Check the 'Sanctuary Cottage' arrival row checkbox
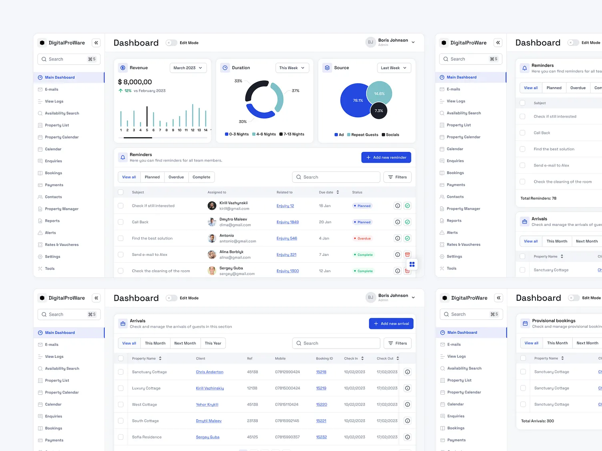 click(120, 372)
